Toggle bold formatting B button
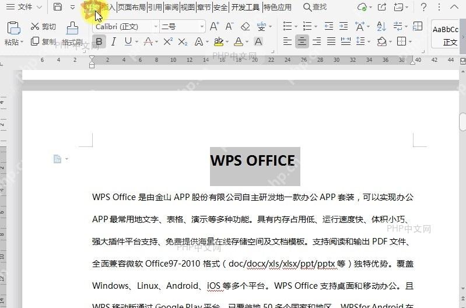 click(99, 41)
